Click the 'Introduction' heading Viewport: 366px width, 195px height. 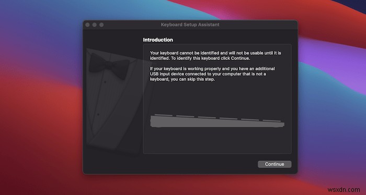click(x=158, y=40)
